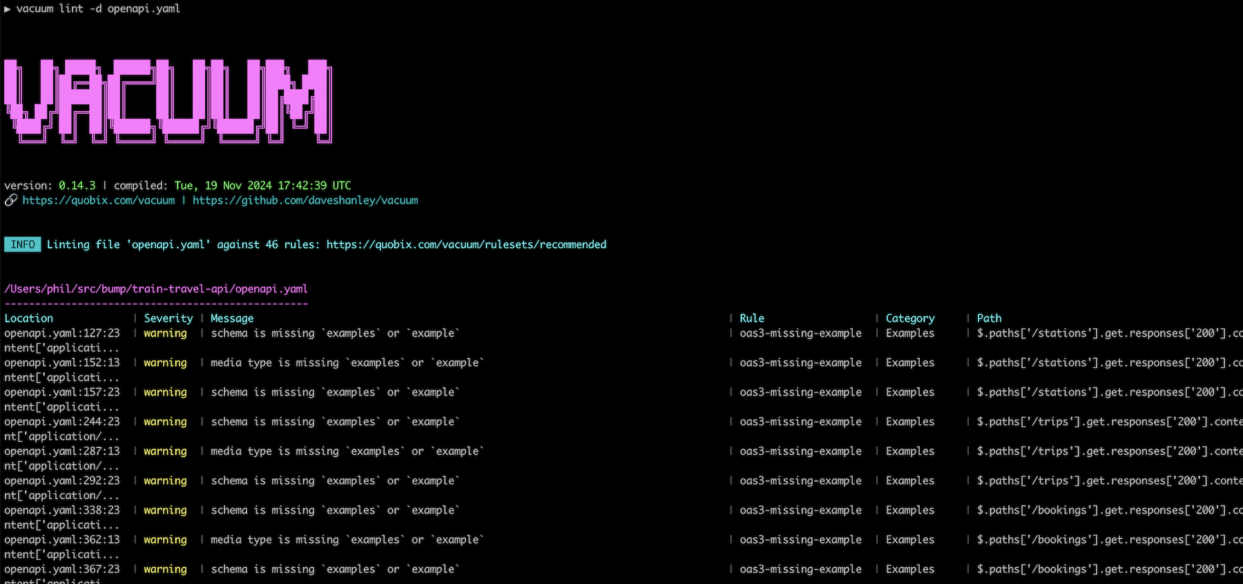Click the warning label on row openapi.yaml:244:23
Image resolution: width=1243 pixels, height=584 pixels.
(165, 422)
